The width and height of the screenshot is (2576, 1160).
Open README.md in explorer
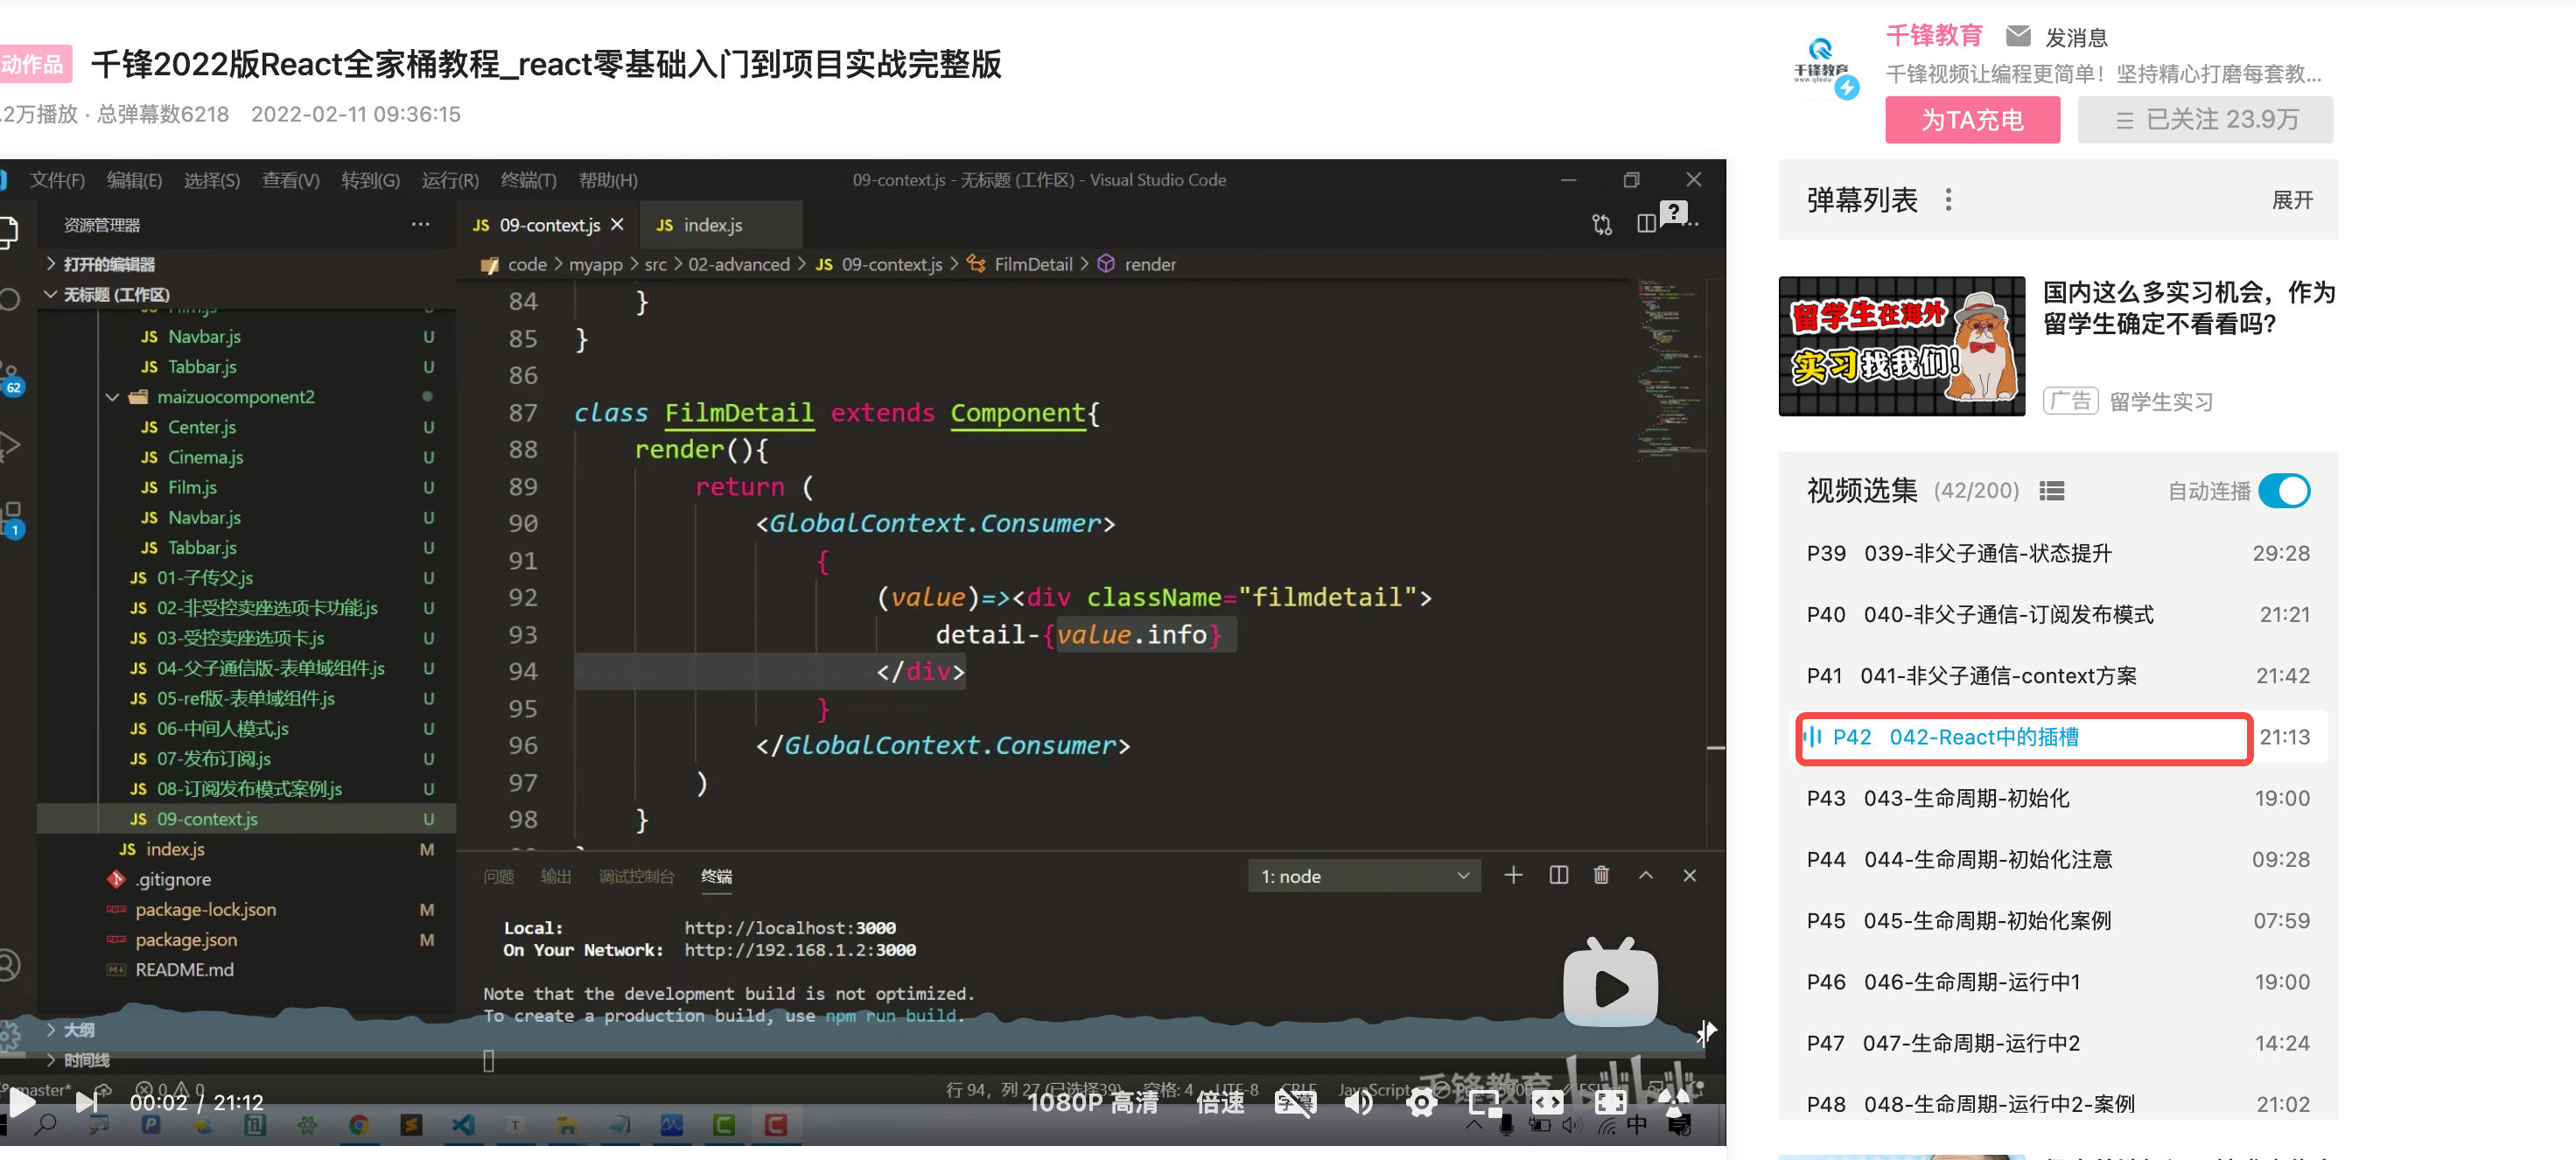click(x=184, y=970)
